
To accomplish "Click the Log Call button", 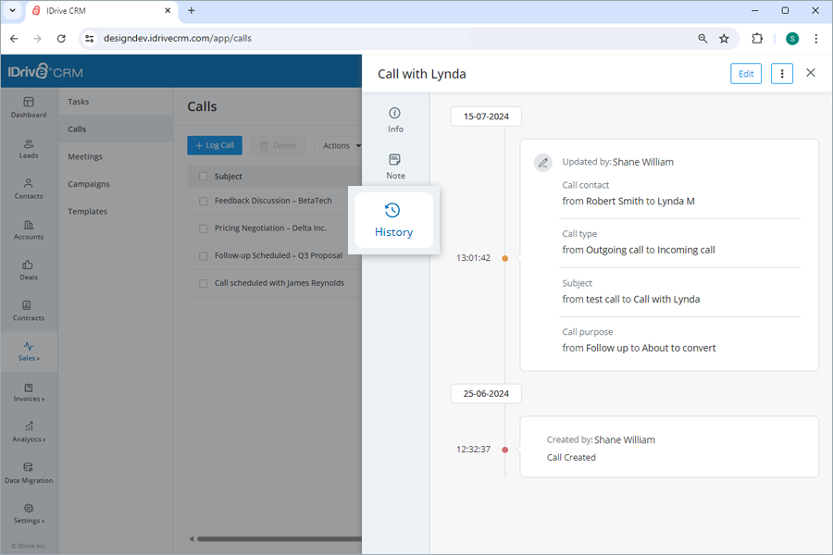I will coord(214,145).
